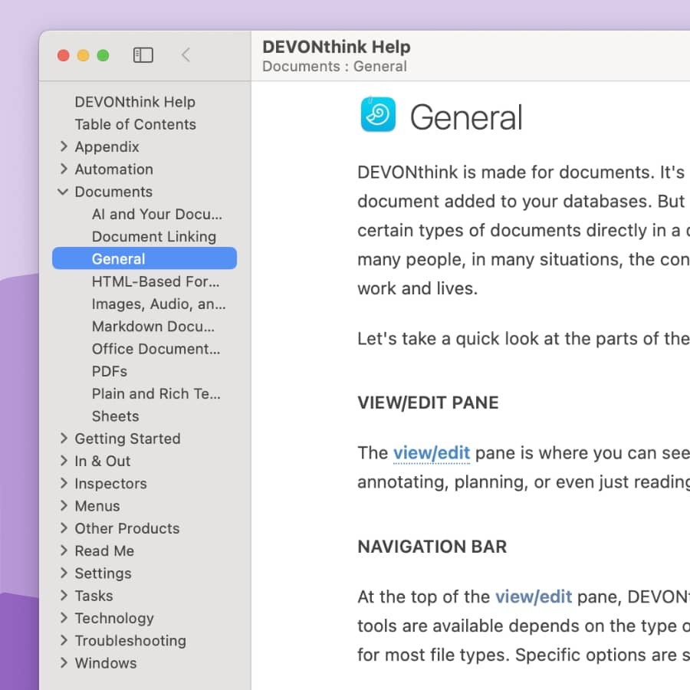This screenshot has width=690, height=690.
Task: Select the Other Products label in sidebar
Action: [127, 528]
